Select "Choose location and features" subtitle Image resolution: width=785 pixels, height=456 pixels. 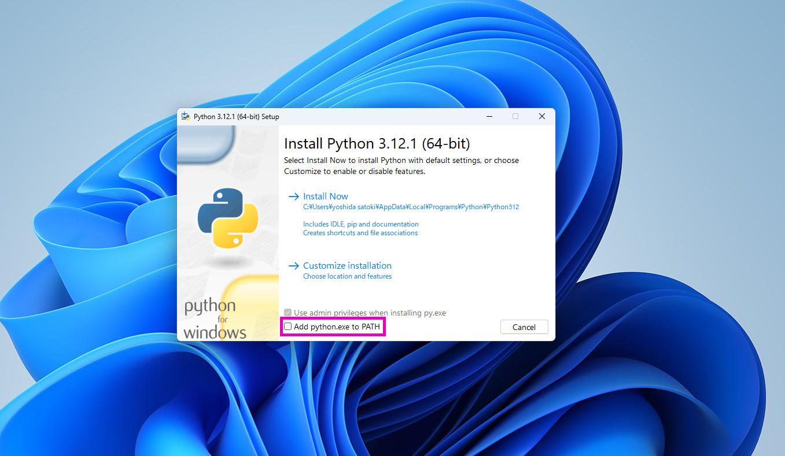point(347,276)
